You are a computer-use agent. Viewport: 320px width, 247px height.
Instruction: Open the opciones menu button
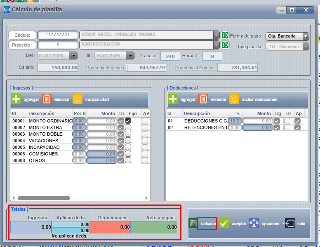point(271,224)
